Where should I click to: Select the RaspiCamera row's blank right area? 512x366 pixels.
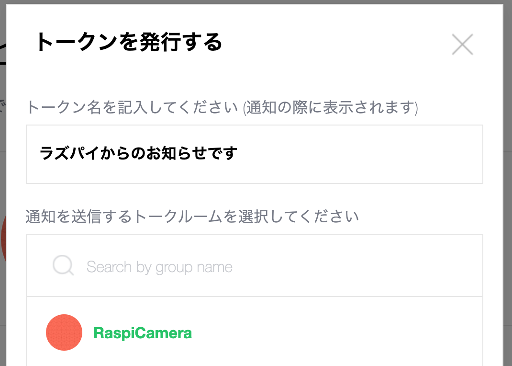point(336,332)
